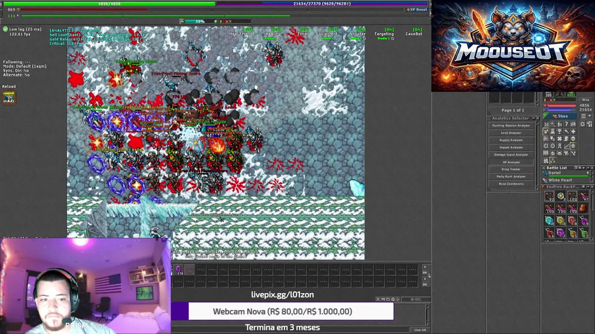The height and width of the screenshot is (334, 595).
Task: Click the ring item with count 3
Action: [x=561, y=197]
